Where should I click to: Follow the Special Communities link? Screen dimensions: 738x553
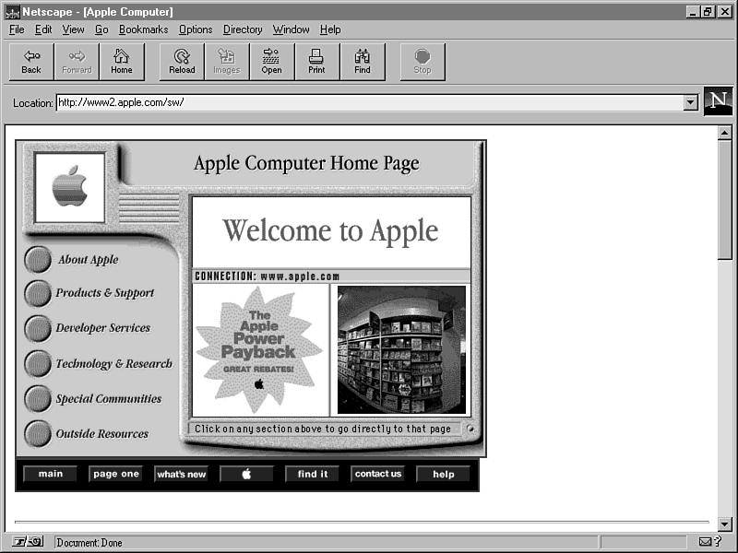click(109, 399)
